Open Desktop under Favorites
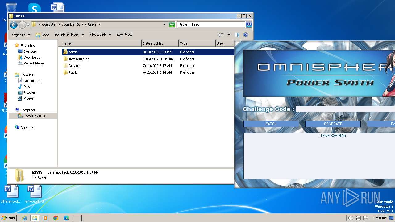The height and width of the screenshot is (222, 395). [30, 51]
